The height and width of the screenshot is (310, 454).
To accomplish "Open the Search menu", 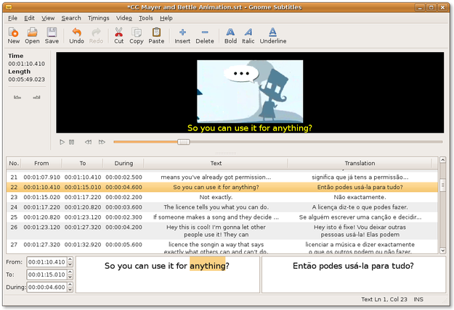I will click(x=71, y=18).
